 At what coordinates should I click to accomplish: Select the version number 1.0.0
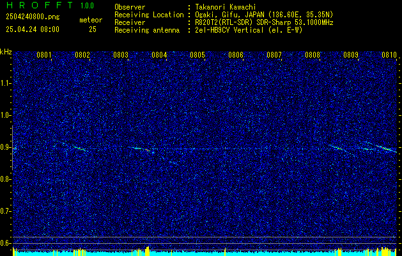(87, 6)
